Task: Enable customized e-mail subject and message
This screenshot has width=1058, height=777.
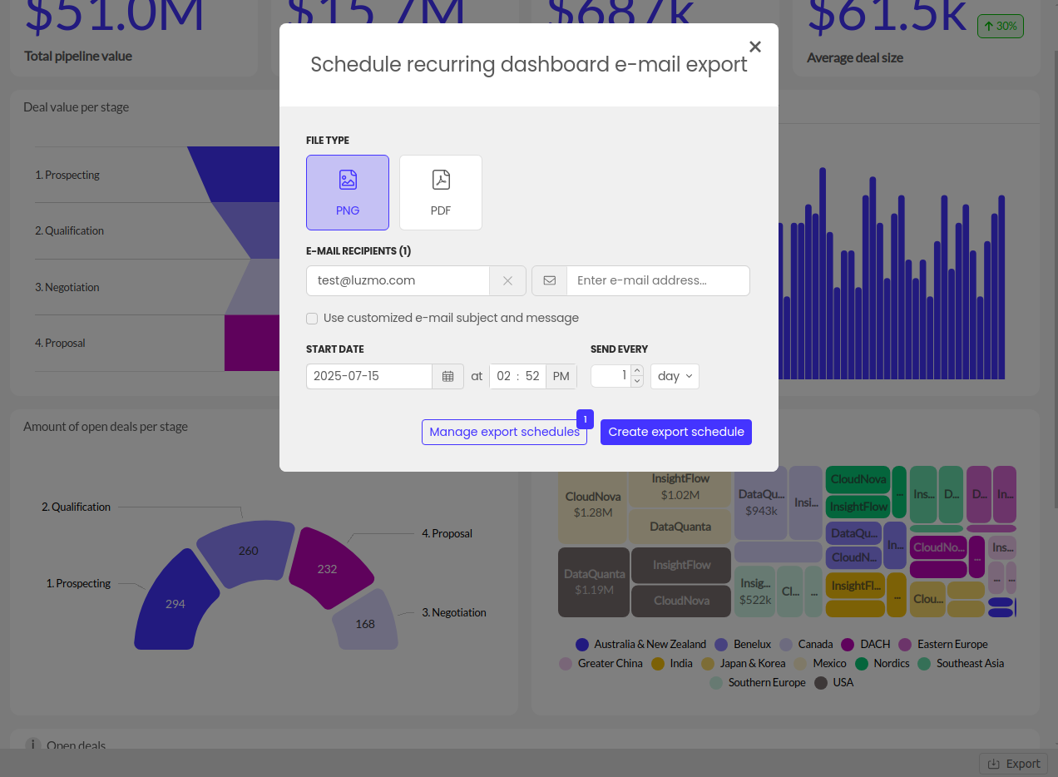Action: pos(312,319)
